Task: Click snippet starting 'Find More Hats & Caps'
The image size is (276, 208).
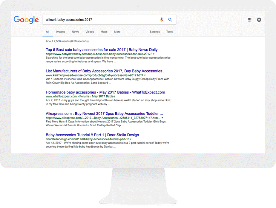Action: [x=106, y=123]
